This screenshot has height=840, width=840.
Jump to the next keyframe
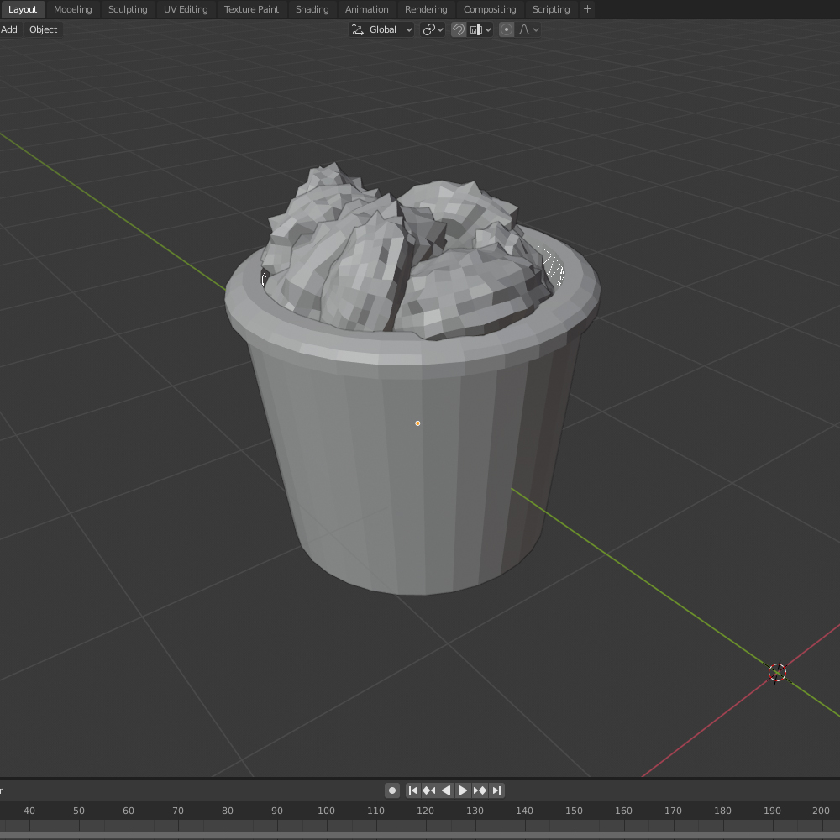pyautogui.click(x=480, y=790)
